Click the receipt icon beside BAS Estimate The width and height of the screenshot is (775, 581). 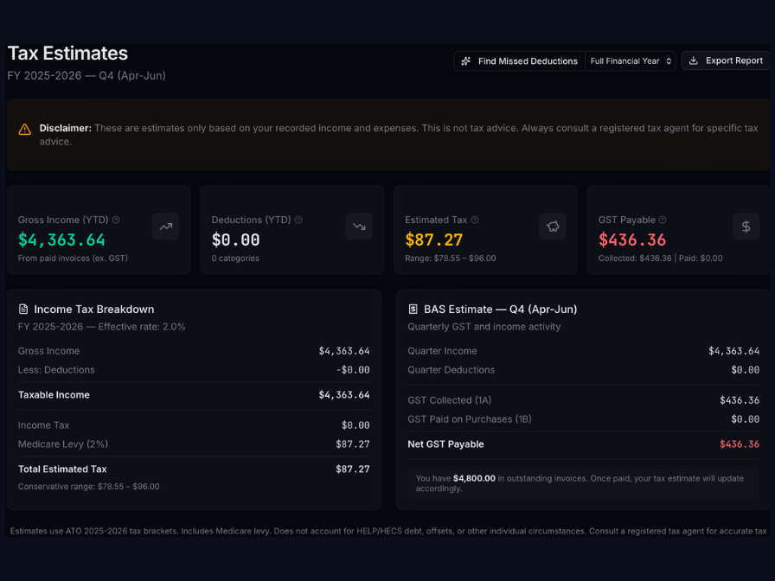coord(413,310)
